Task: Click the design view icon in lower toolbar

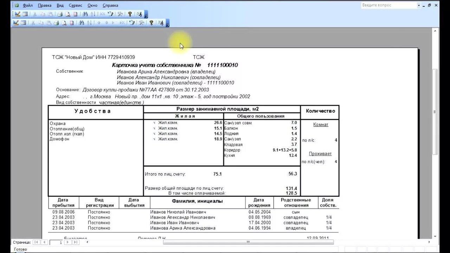Action: coord(16,23)
